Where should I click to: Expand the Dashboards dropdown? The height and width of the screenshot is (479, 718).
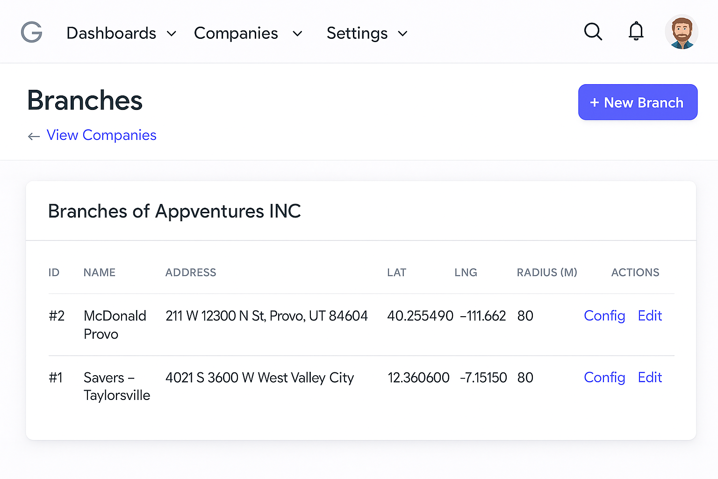172,33
